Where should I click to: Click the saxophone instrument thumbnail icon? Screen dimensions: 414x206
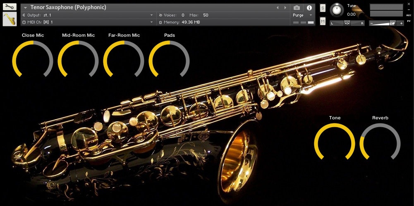click(x=10, y=19)
